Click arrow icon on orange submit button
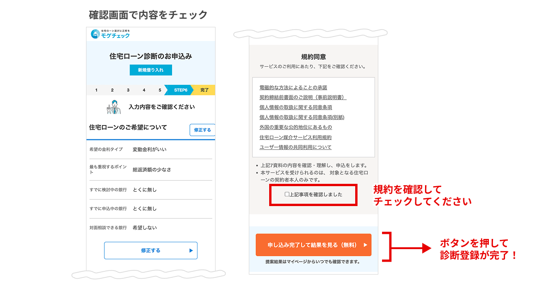Screen dimensions: 555x282 click(x=366, y=245)
